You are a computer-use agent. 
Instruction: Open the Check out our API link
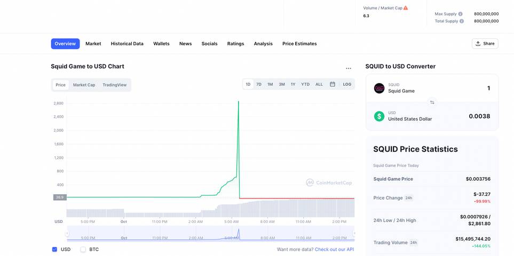(x=334, y=249)
